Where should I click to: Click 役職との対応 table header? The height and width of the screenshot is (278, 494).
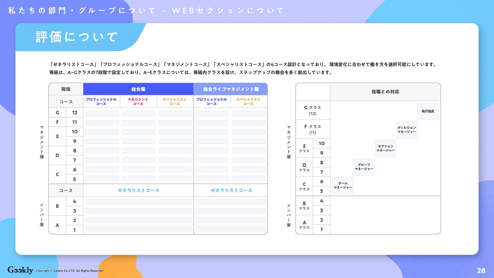[385, 92]
